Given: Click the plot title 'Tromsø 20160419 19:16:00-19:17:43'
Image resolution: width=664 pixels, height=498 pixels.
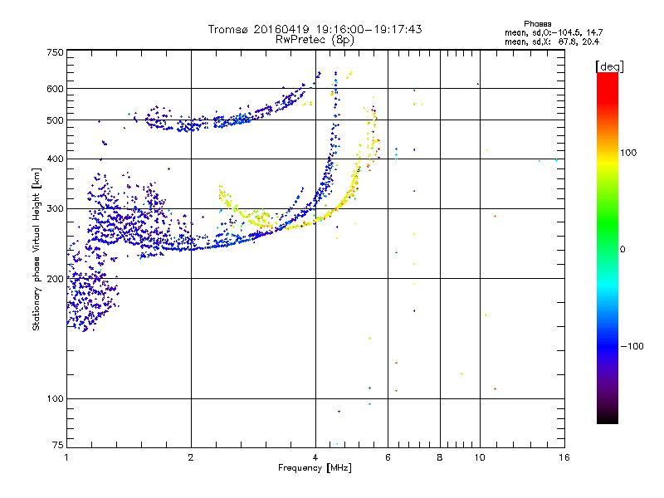Looking at the screenshot, I should coord(315,29).
